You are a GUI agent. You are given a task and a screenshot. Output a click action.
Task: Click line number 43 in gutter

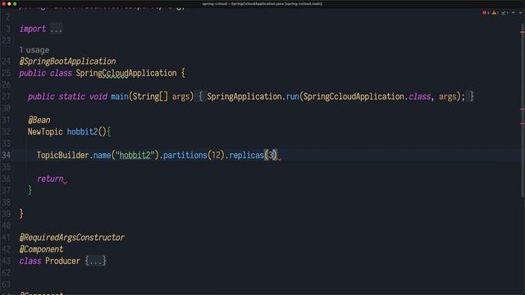click(6, 261)
